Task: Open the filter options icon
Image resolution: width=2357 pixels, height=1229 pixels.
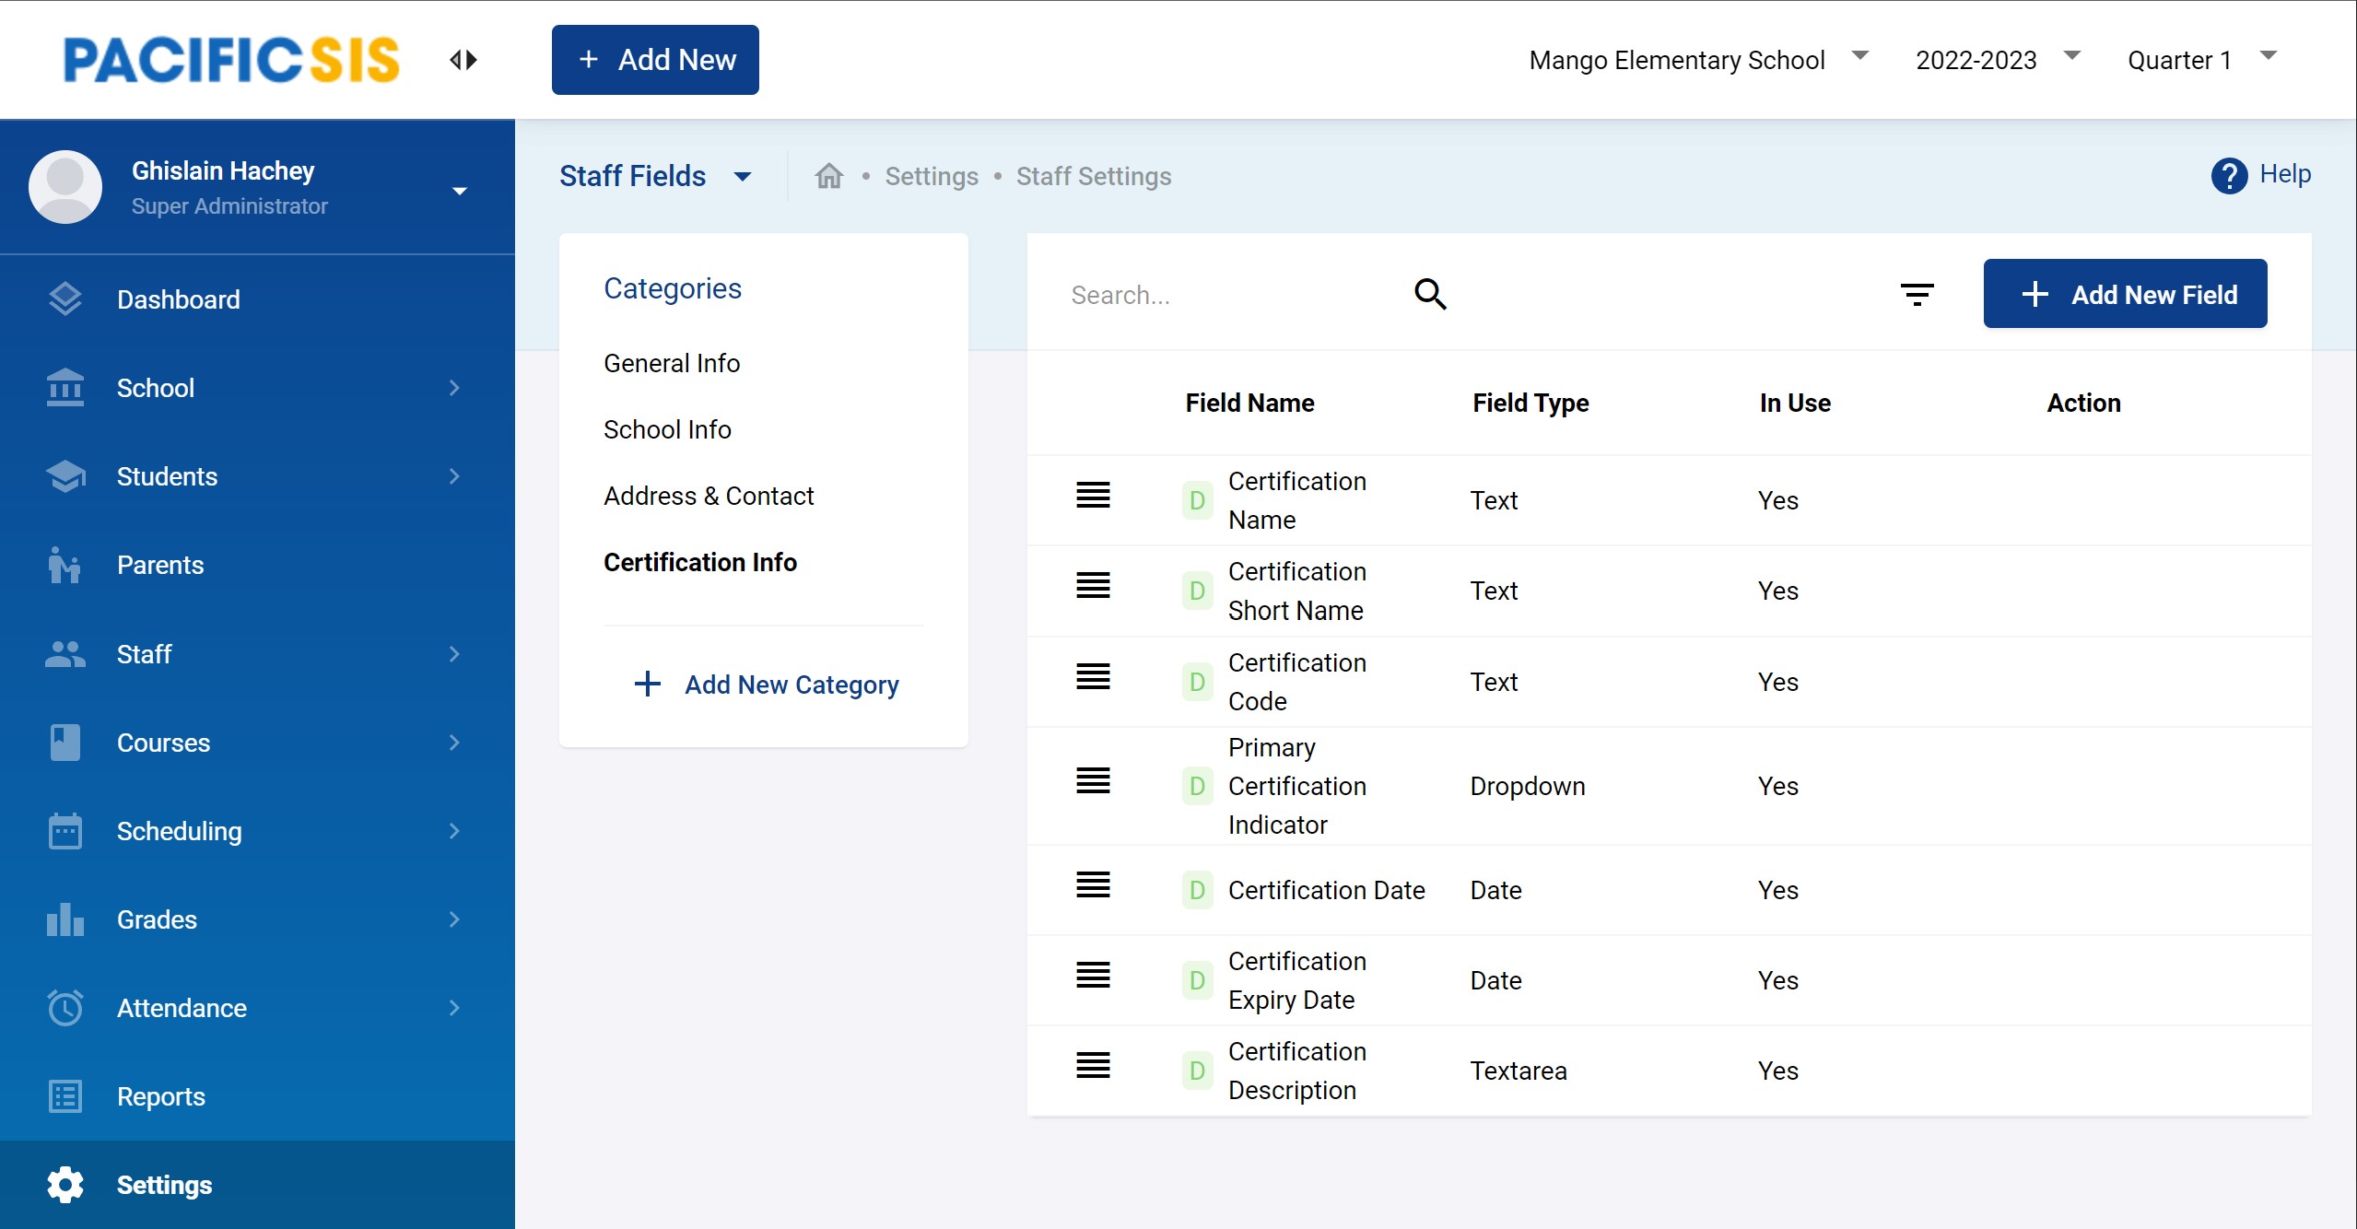Action: (x=1917, y=295)
